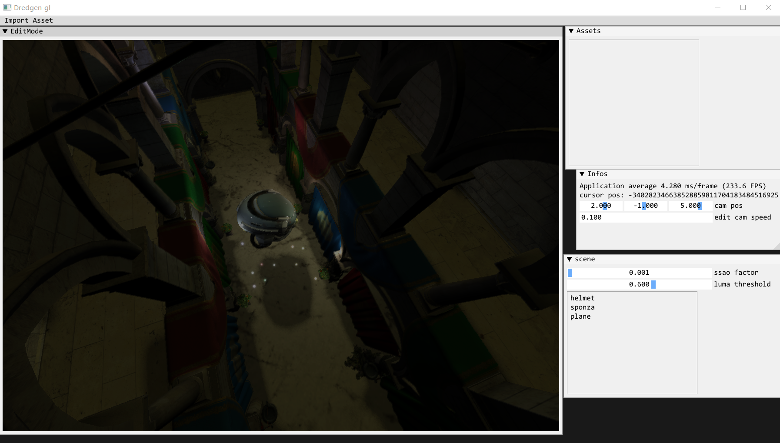Select plane in the scene list
This screenshot has height=443, width=780.
[580, 316]
